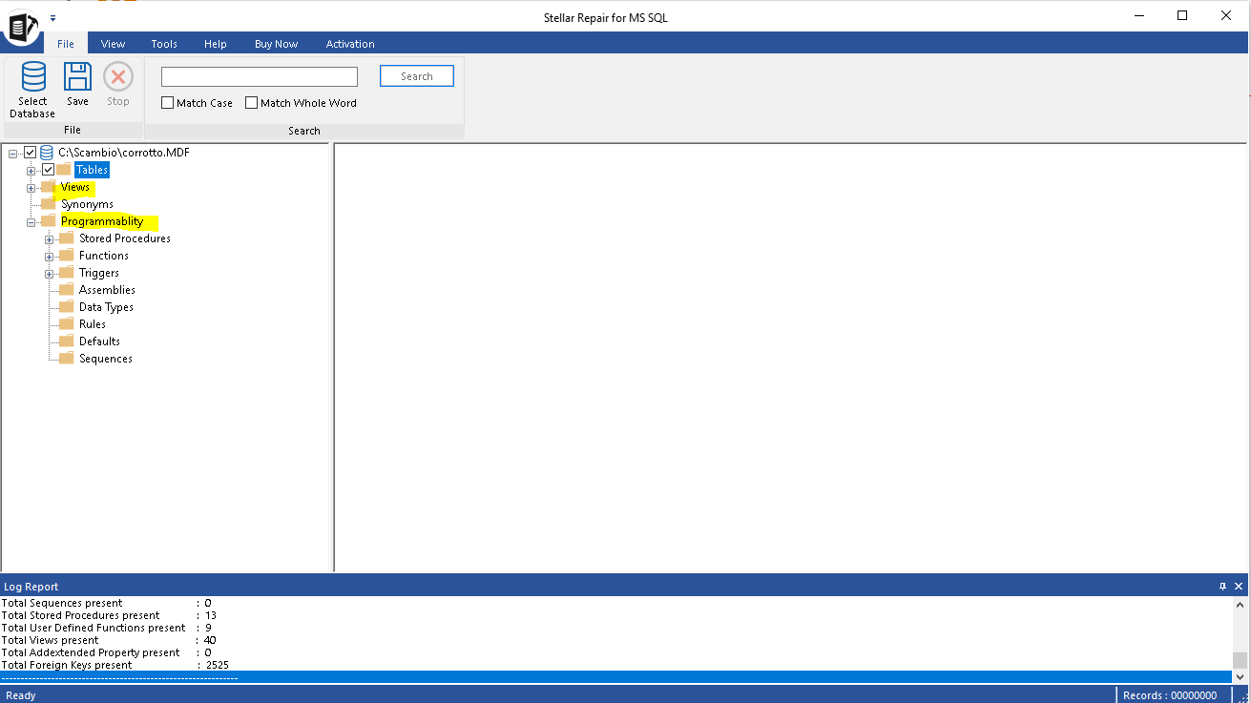Select the C:\Scambio\corrotto.MDF path label
The height and width of the screenshot is (703, 1251).
tap(124, 153)
